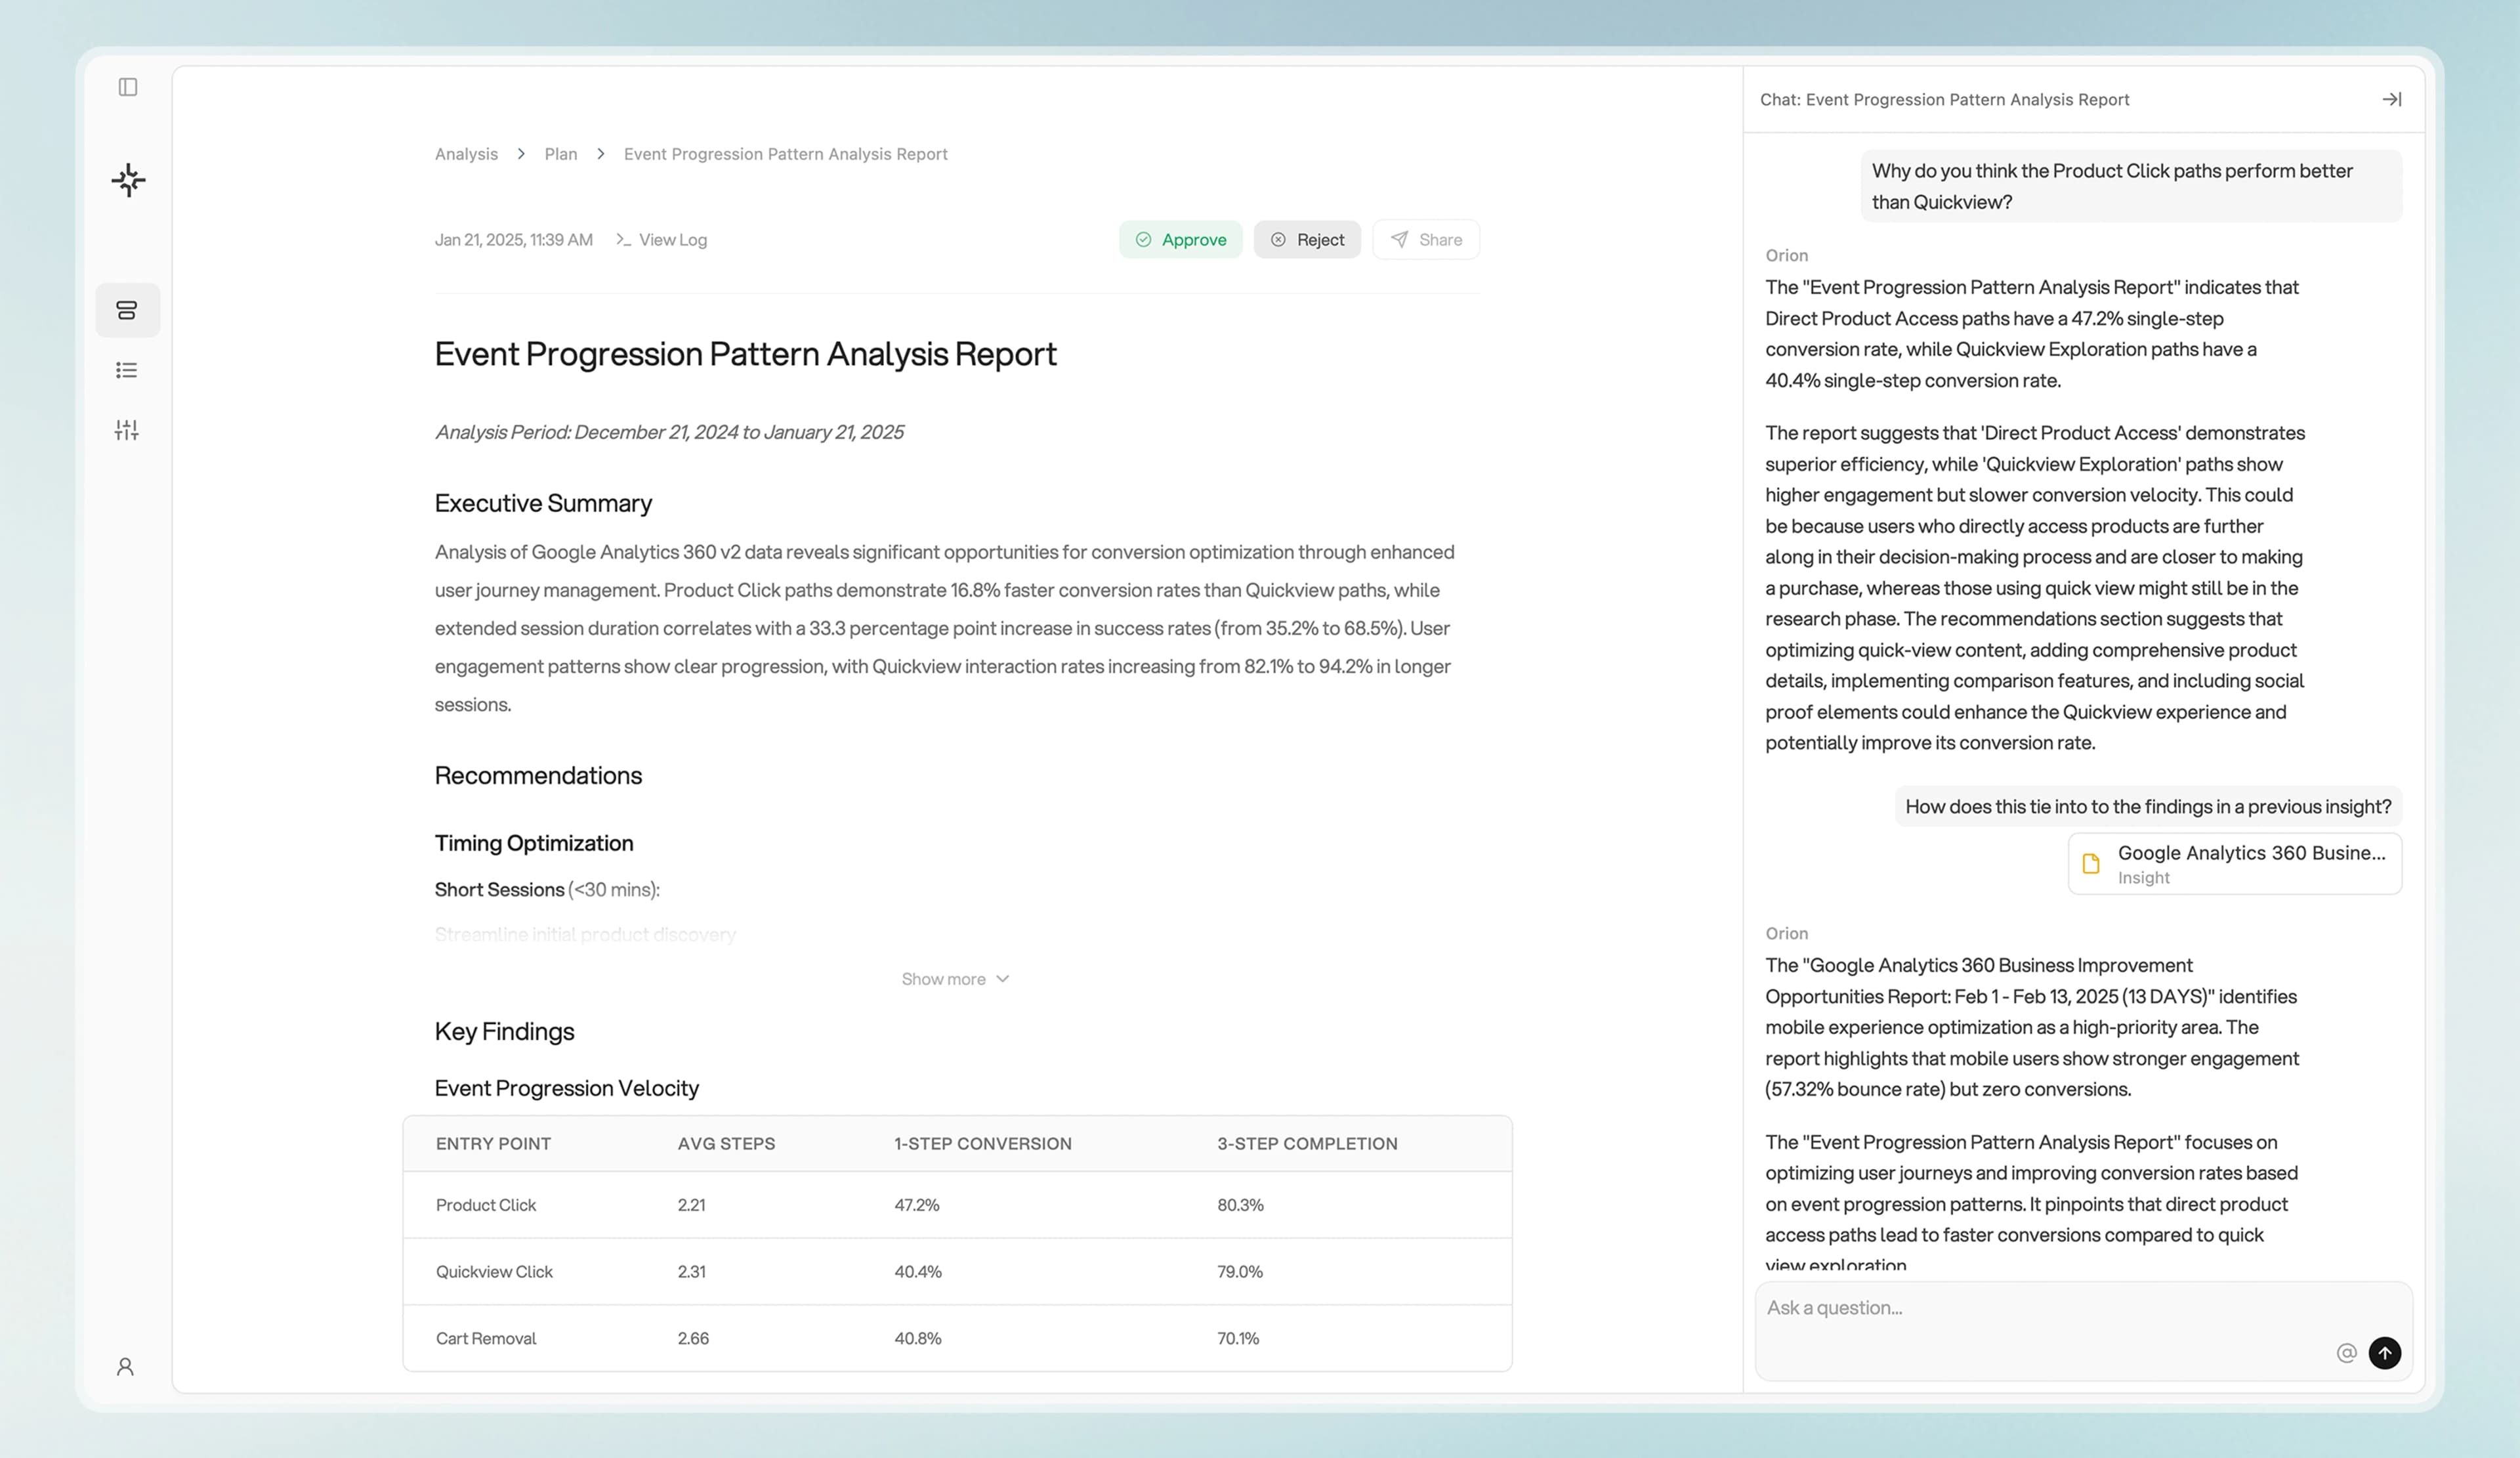Open the sliders settings icon
Screen dimensions: 2520x1458
[127, 430]
